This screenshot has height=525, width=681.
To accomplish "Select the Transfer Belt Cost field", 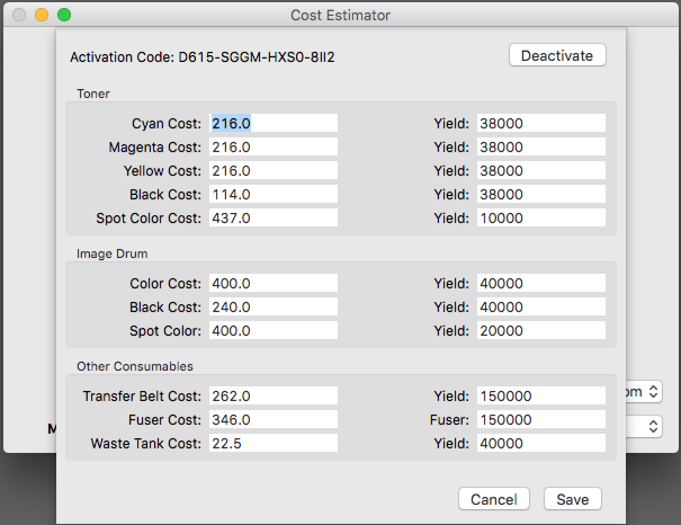I will 274,396.
